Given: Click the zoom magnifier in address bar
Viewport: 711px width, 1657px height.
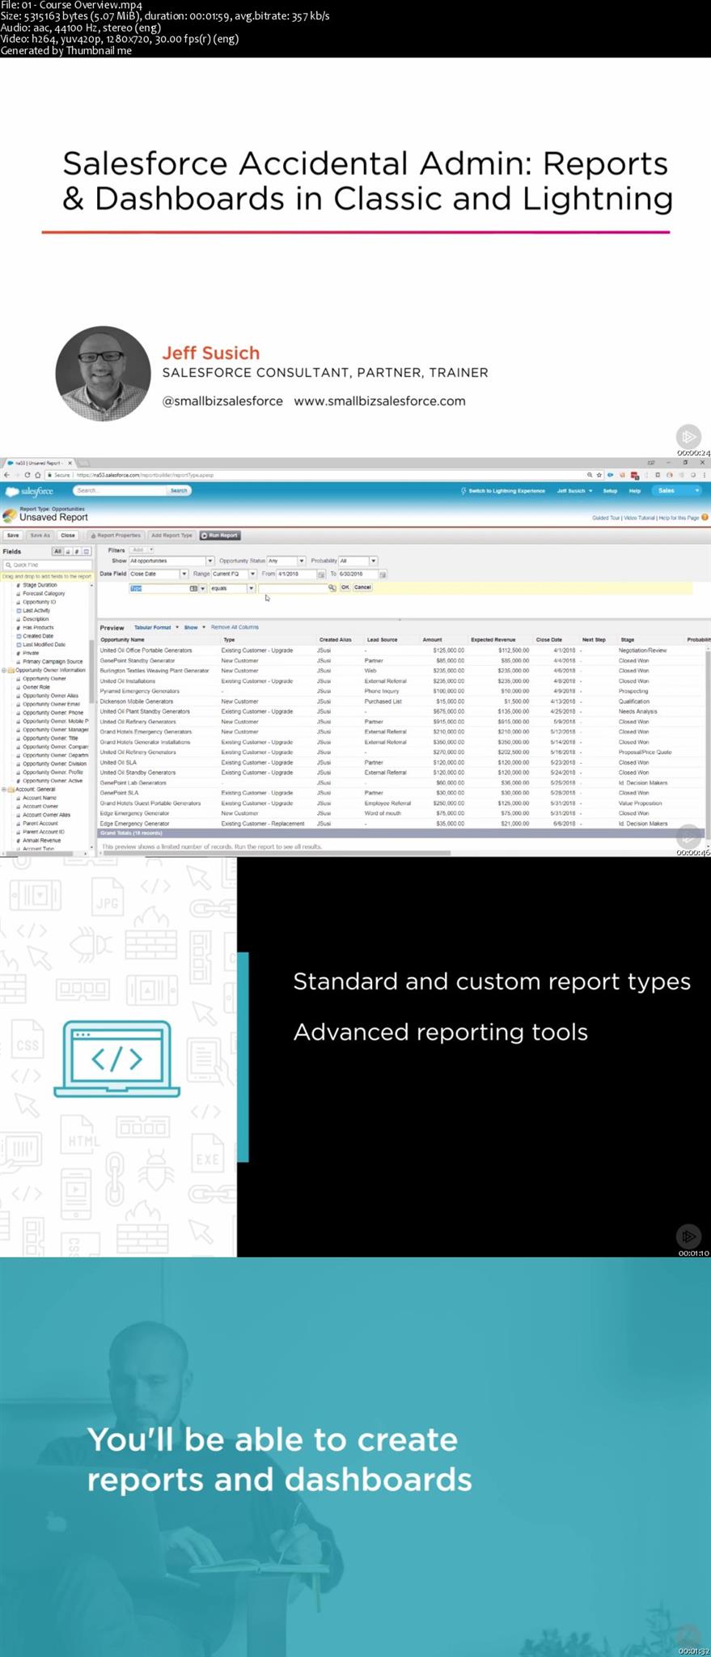Looking at the screenshot, I should (590, 475).
